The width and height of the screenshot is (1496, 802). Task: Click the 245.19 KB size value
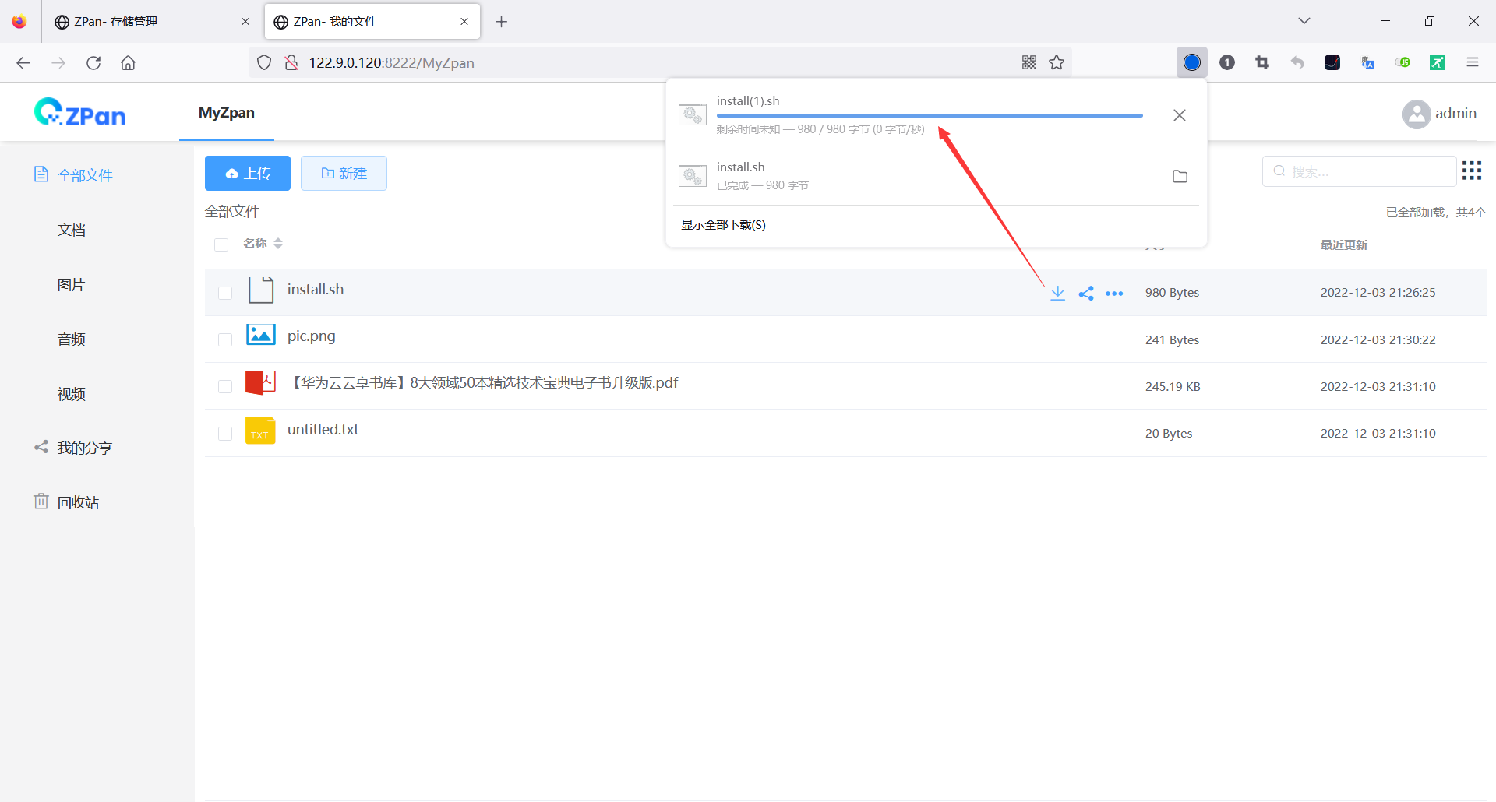tap(1173, 387)
